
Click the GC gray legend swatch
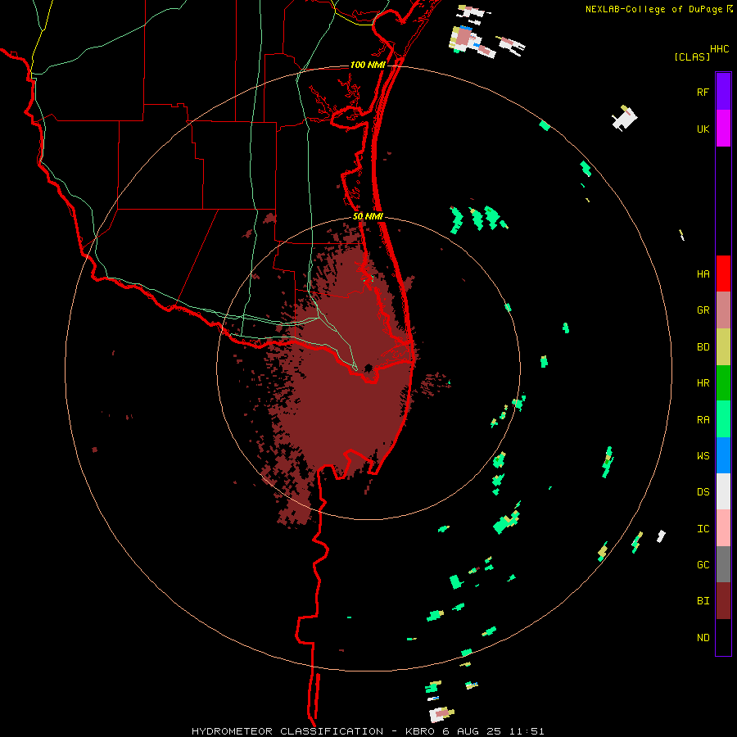click(x=723, y=564)
